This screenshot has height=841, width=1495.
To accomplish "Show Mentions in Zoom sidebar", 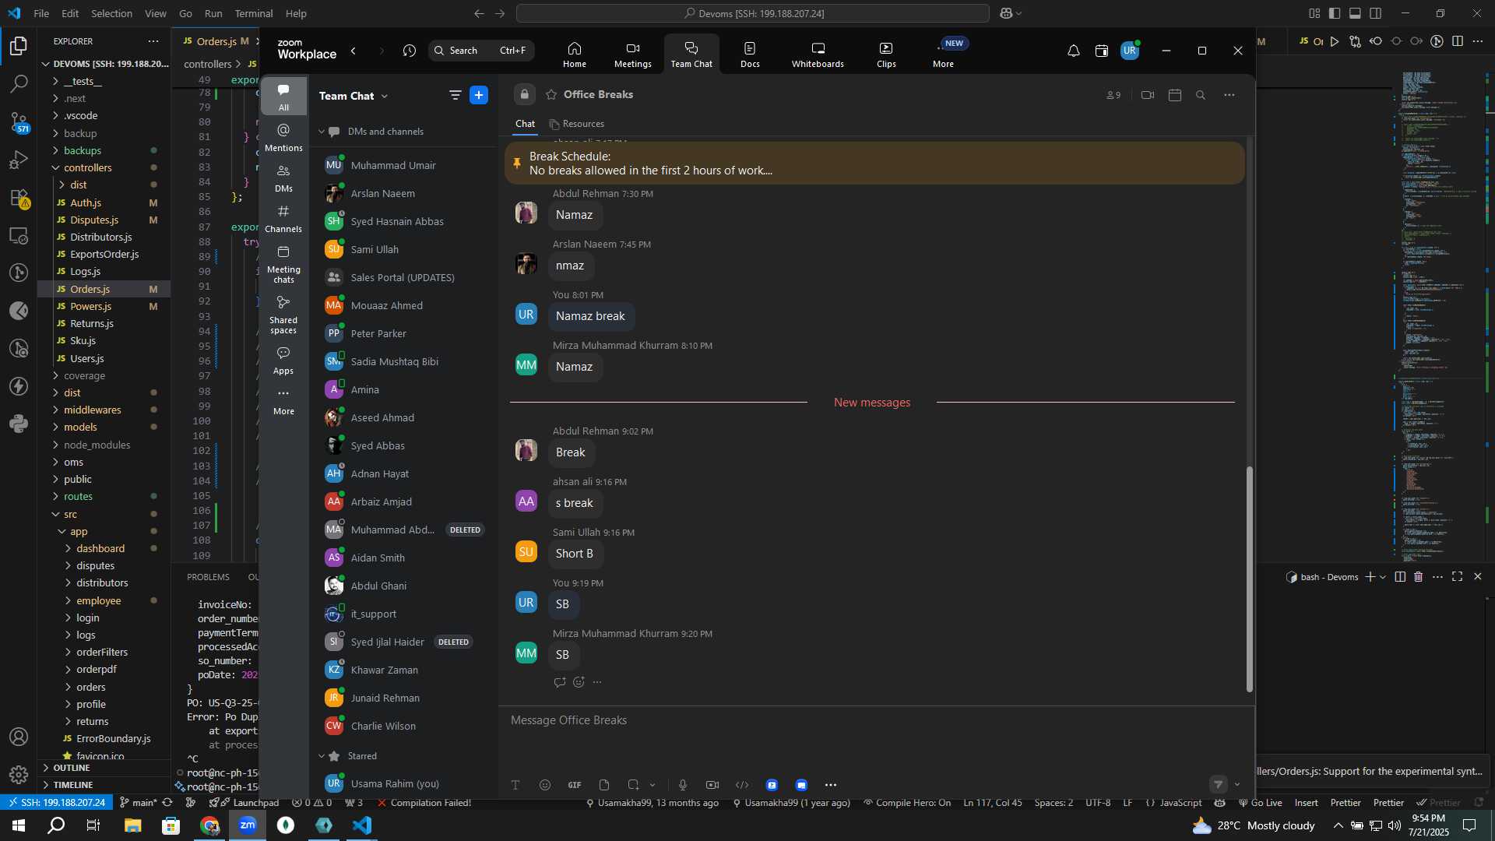I will [x=283, y=137].
